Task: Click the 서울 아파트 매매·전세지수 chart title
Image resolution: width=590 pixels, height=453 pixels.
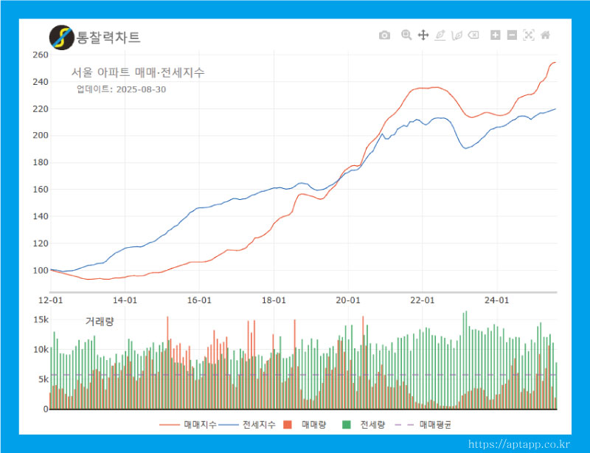Action: pyautogui.click(x=138, y=72)
